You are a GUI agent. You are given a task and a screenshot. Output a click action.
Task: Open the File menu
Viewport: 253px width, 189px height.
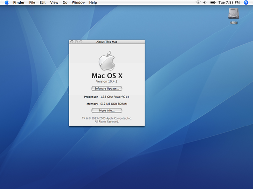(x=32, y=2)
